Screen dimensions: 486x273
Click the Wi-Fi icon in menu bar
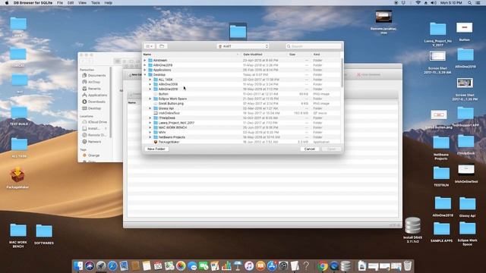[418, 3]
